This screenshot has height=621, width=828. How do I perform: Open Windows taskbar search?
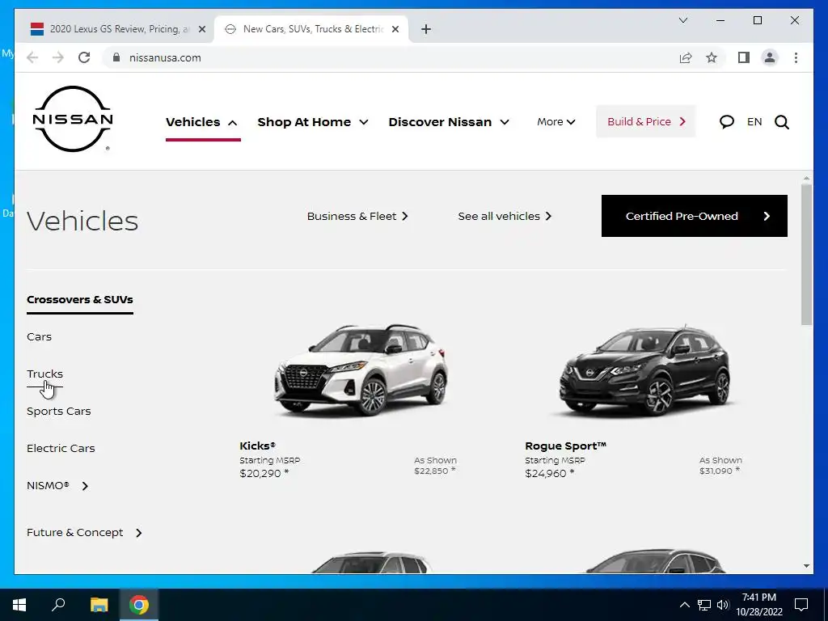pyautogui.click(x=58, y=605)
